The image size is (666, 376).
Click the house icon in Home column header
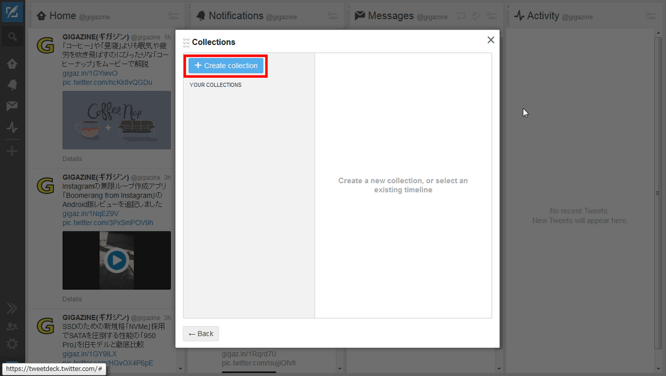[42, 16]
